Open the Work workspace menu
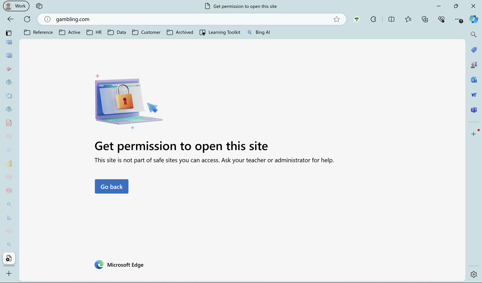Viewport: 482px width, 283px height. [x=16, y=6]
